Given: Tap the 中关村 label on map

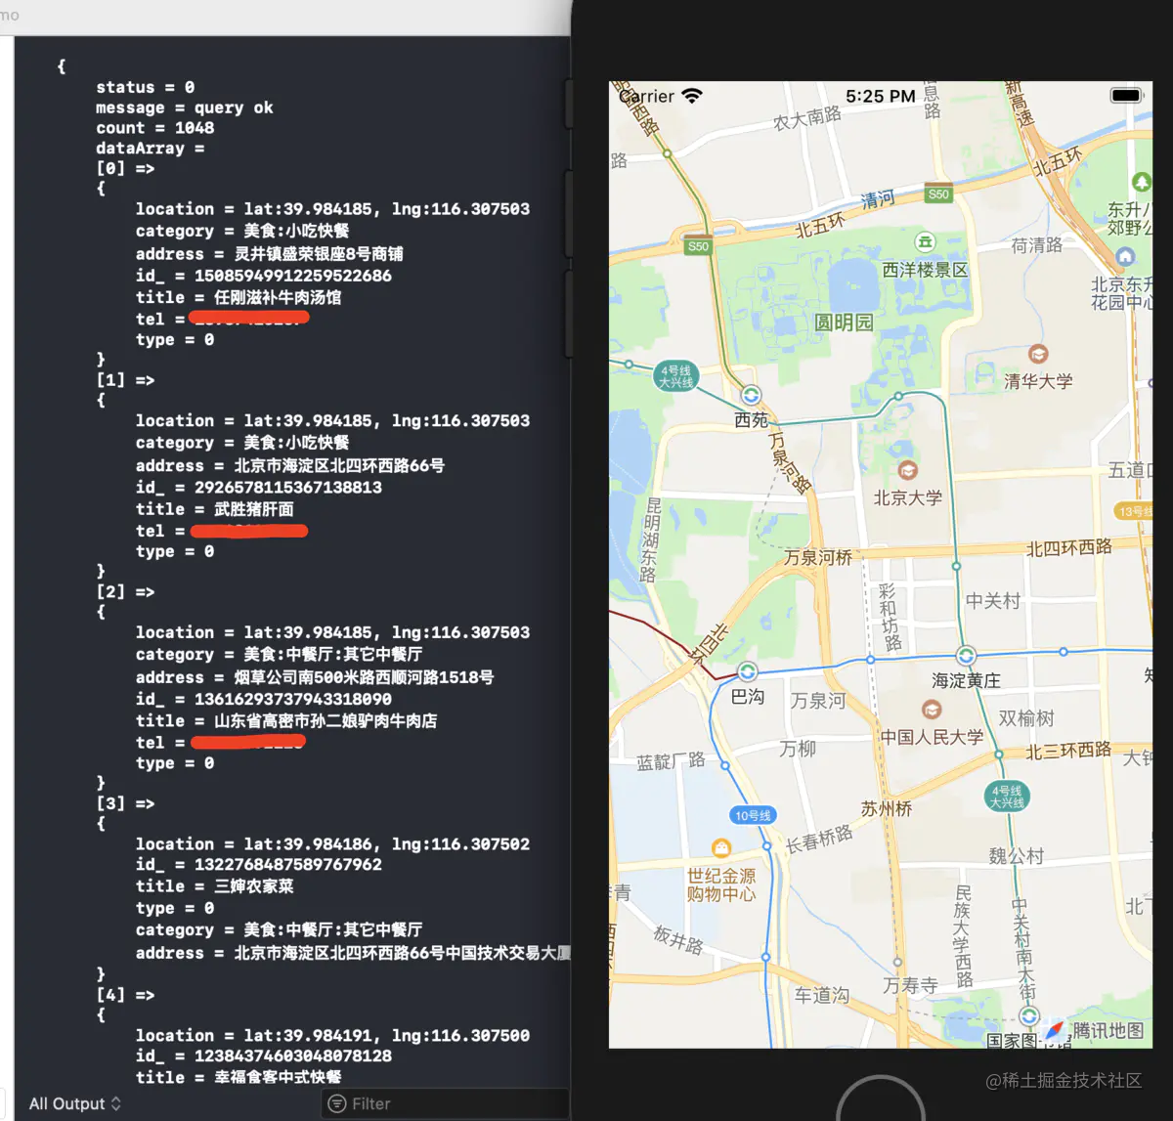Looking at the screenshot, I should click(x=993, y=601).
